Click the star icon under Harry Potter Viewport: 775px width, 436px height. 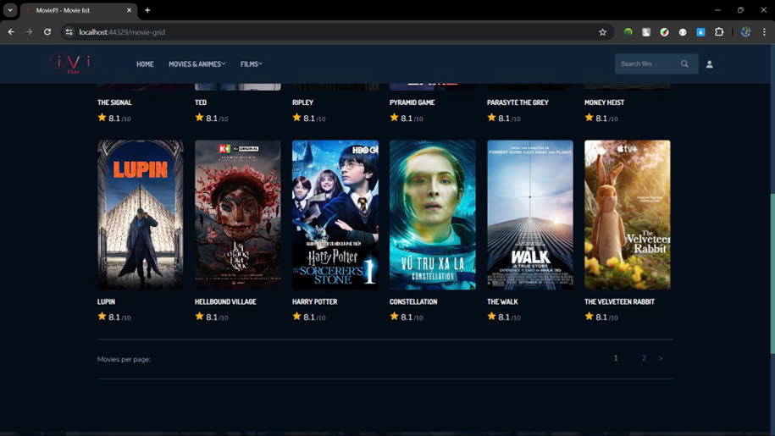point(296,316)
